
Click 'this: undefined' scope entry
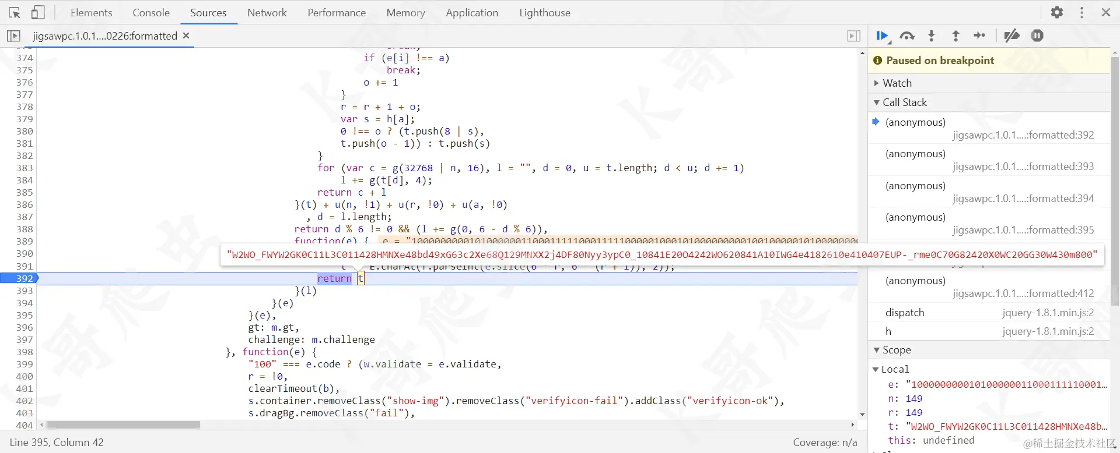[x=931, y=440]
